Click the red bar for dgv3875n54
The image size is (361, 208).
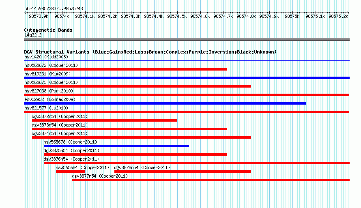click(x=135, y=154)
